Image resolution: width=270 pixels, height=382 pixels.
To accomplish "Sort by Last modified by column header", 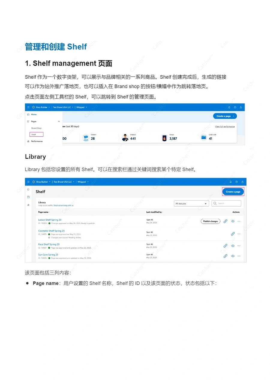I will 154,212.
